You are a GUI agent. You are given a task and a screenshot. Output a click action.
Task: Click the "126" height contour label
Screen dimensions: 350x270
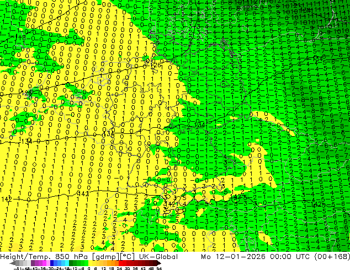pyautogui.click(x=156, y=65)
